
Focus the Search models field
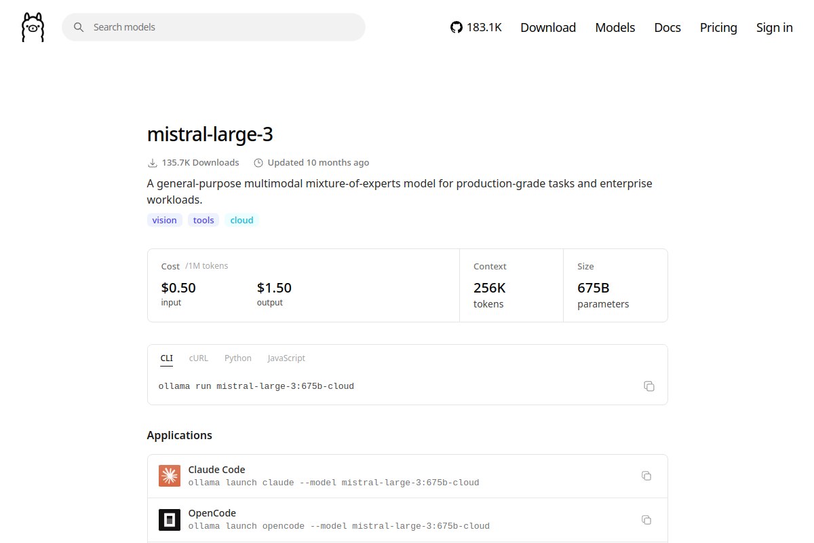pyautogui.click(x=214, y=27)
